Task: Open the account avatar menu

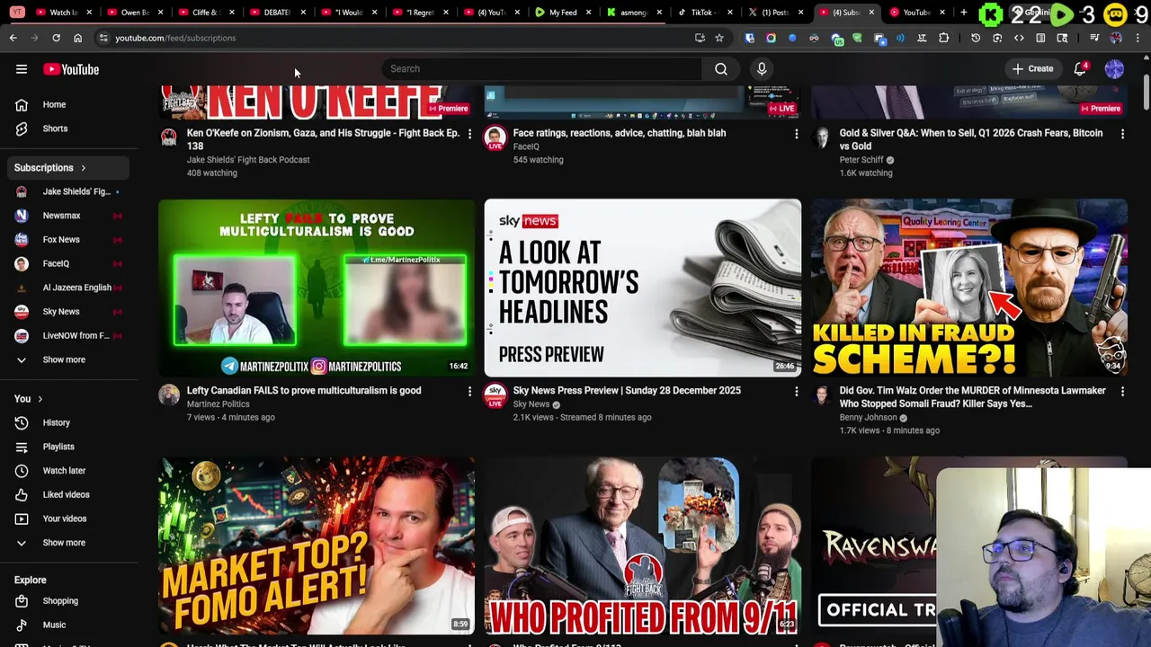Action: (1114, 69)
